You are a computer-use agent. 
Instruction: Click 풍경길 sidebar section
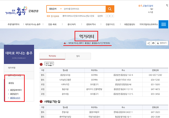point(11,83)
